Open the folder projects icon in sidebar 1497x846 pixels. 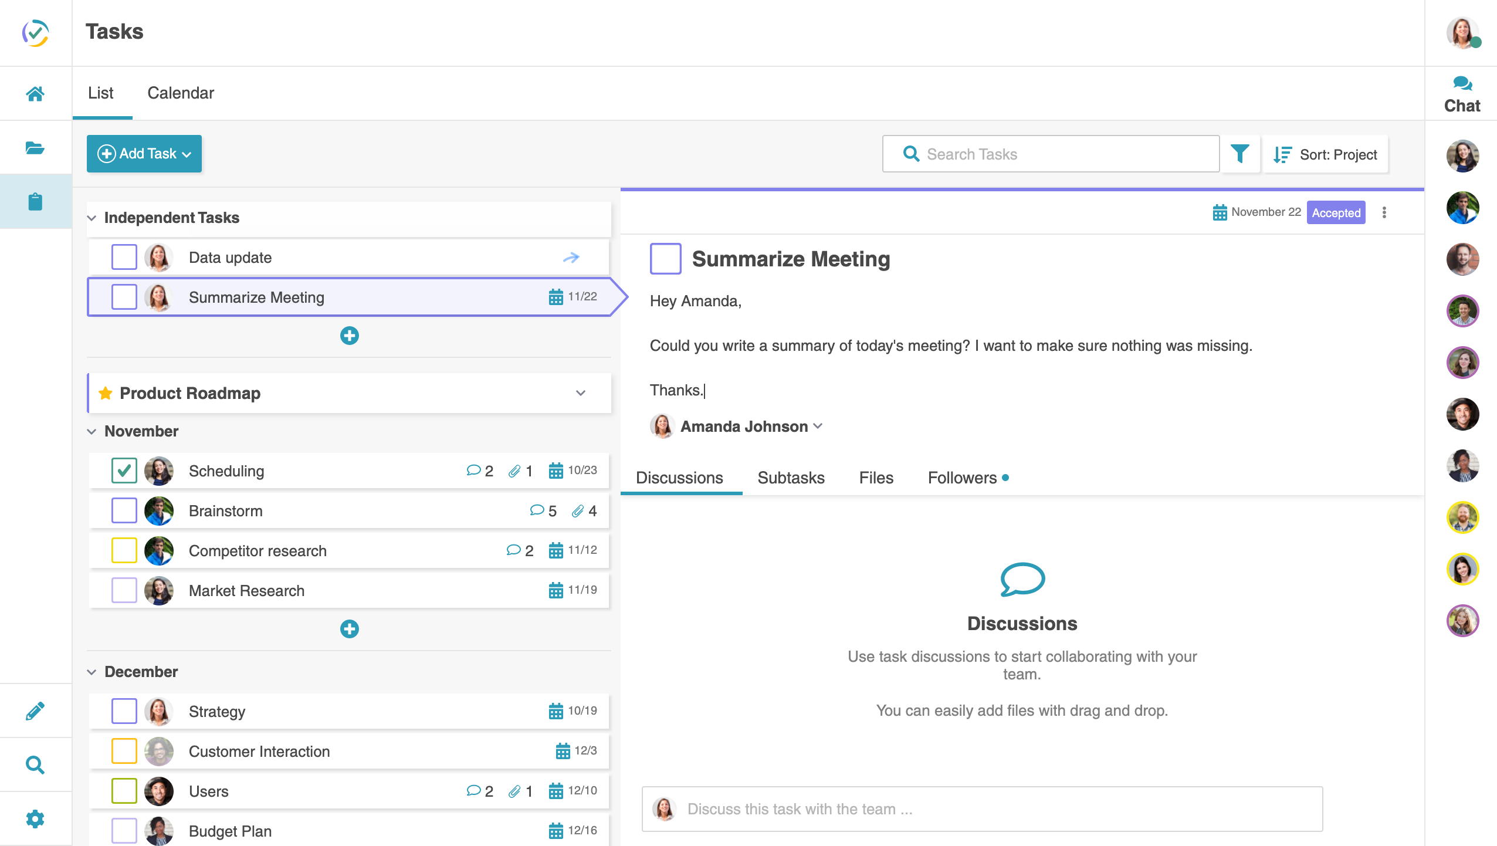35,148
